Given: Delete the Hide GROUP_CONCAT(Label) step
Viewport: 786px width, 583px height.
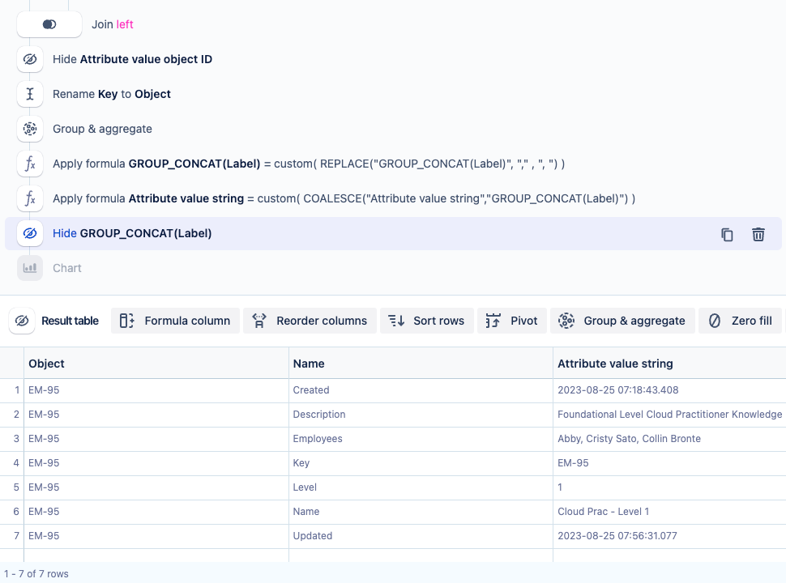Looking at the screenshot, I should (x=758, y=234).
